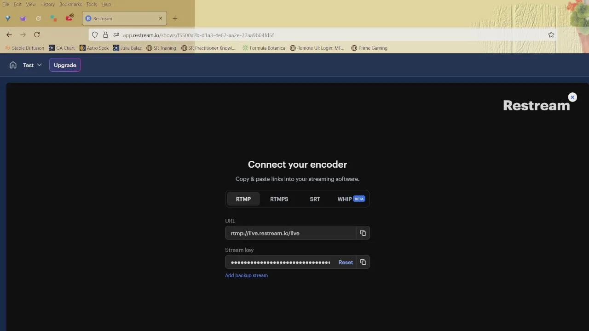Open the purple pinned tab
Image resolution: width=589 pixels, height=331 pixels.
pyautogui.click(x=23, y=18)
